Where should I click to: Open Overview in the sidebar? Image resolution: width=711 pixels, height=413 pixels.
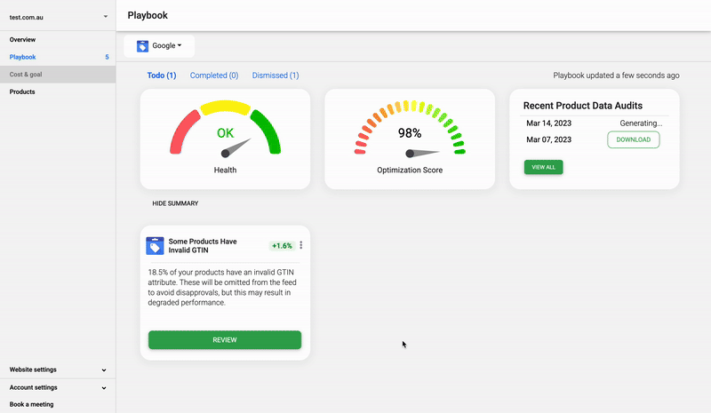coord(23,40)
